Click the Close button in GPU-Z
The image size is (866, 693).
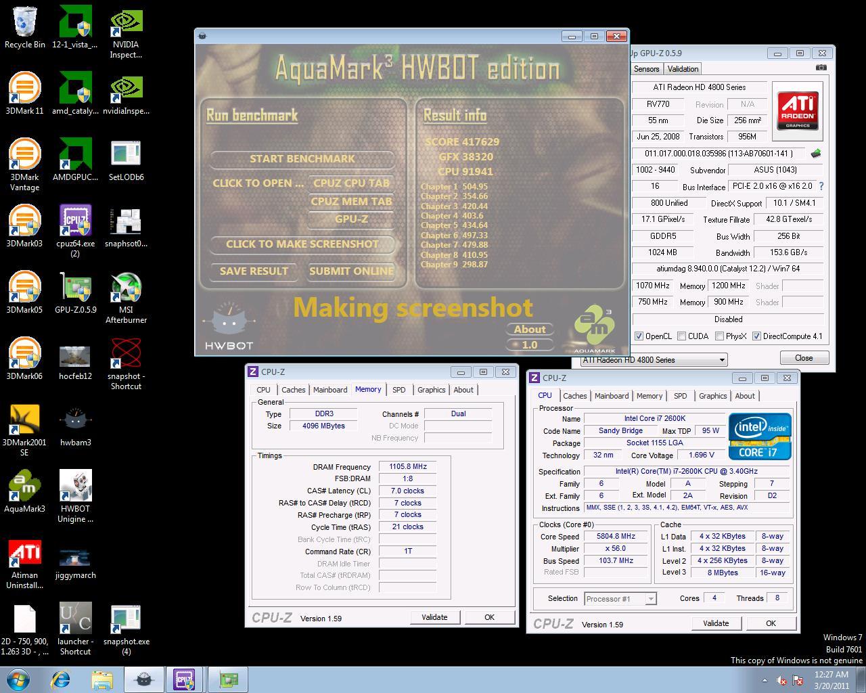(x=804, y=358)
